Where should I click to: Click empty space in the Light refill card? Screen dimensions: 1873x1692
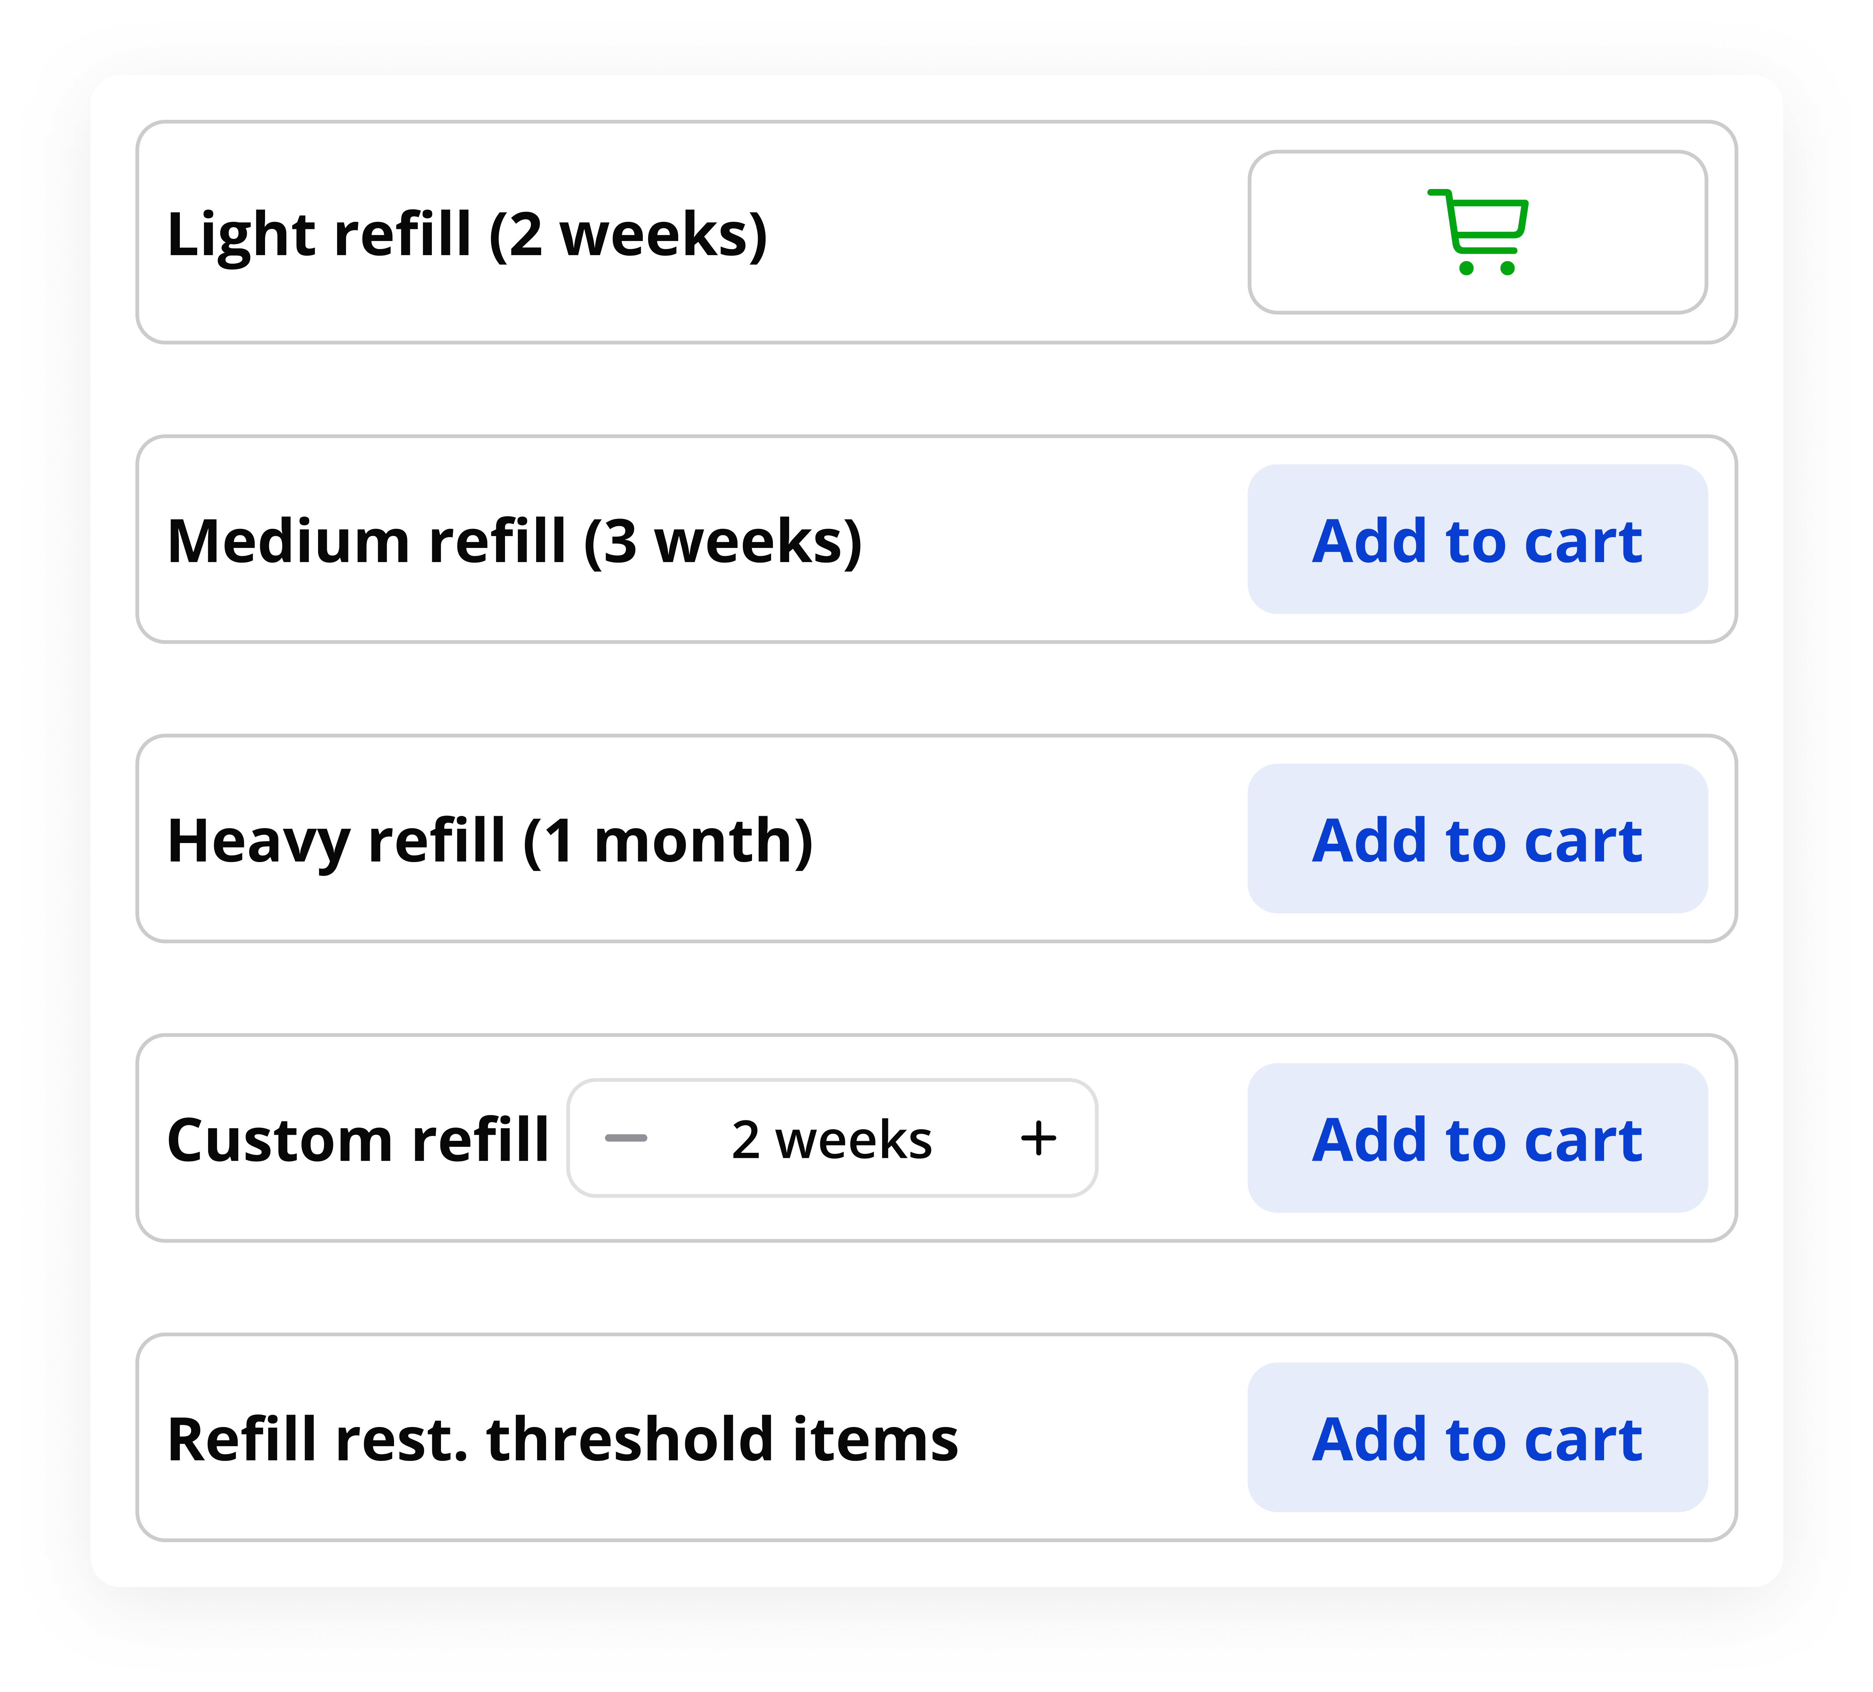(1003, 232)
